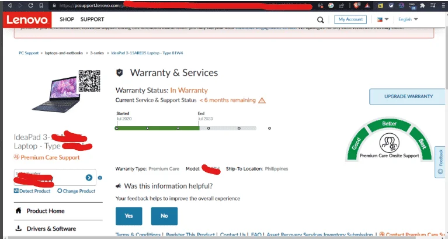Image resolution: width=448 pixels, height=239 pixels.
Task: Click the 'Philippines' ship-to location value
Action: pos(276,169)
